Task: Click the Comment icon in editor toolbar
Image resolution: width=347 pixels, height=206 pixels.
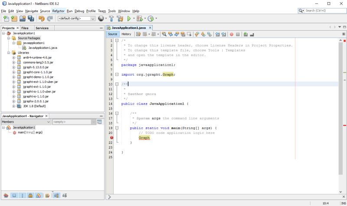Action: click(x=246, y=34)
